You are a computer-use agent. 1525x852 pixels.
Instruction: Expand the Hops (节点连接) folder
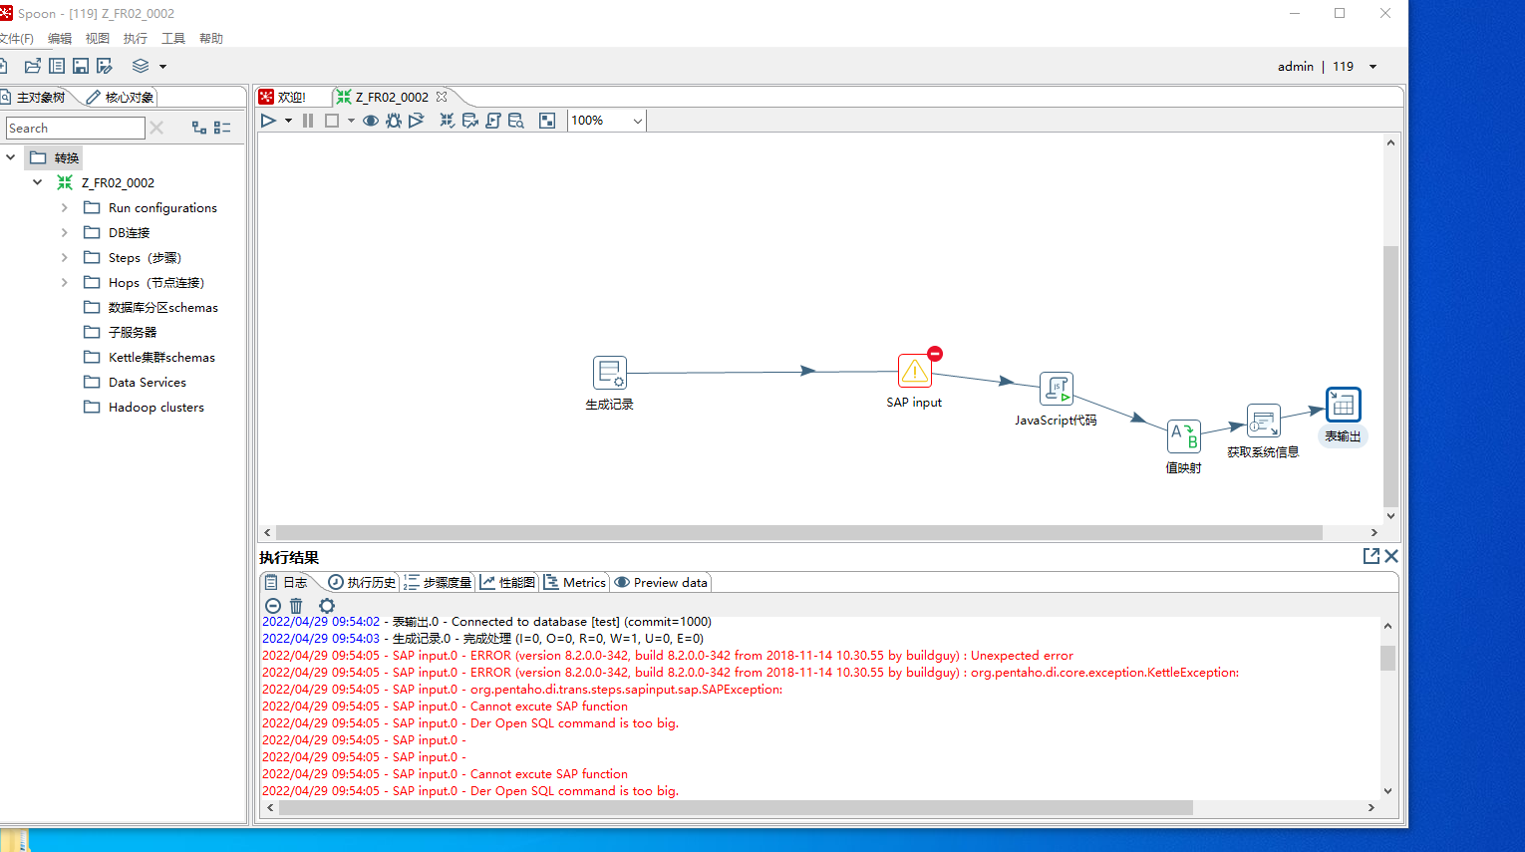pyautogui.click(x=64, y=282)
